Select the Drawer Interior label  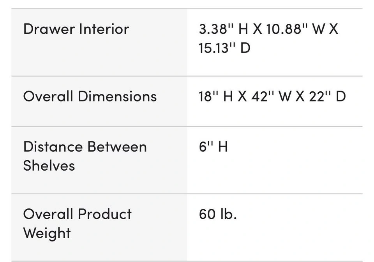[76, 29]
